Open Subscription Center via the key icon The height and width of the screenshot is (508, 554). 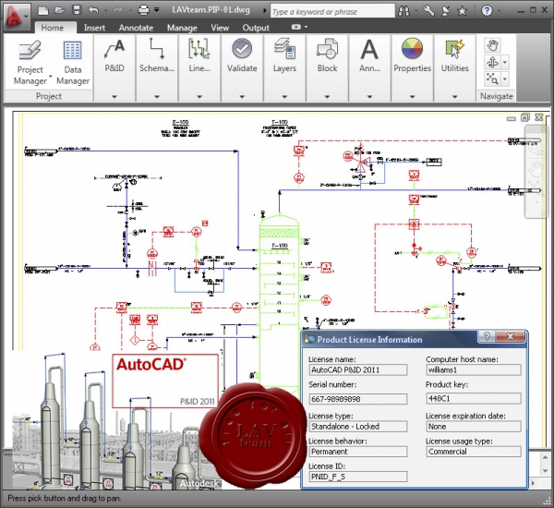[x=428, y=10]
